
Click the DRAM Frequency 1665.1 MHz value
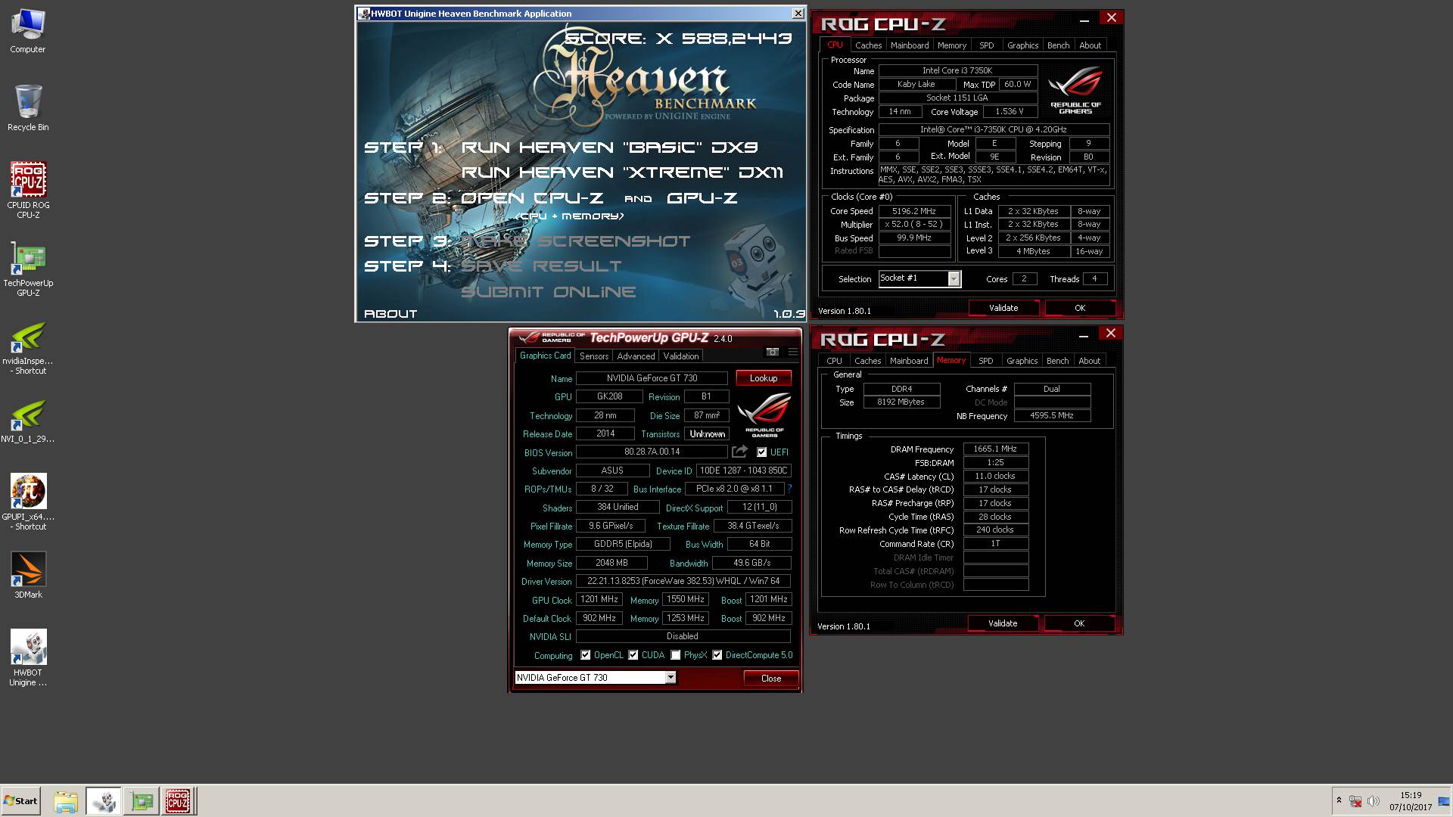tap(995, 449)
